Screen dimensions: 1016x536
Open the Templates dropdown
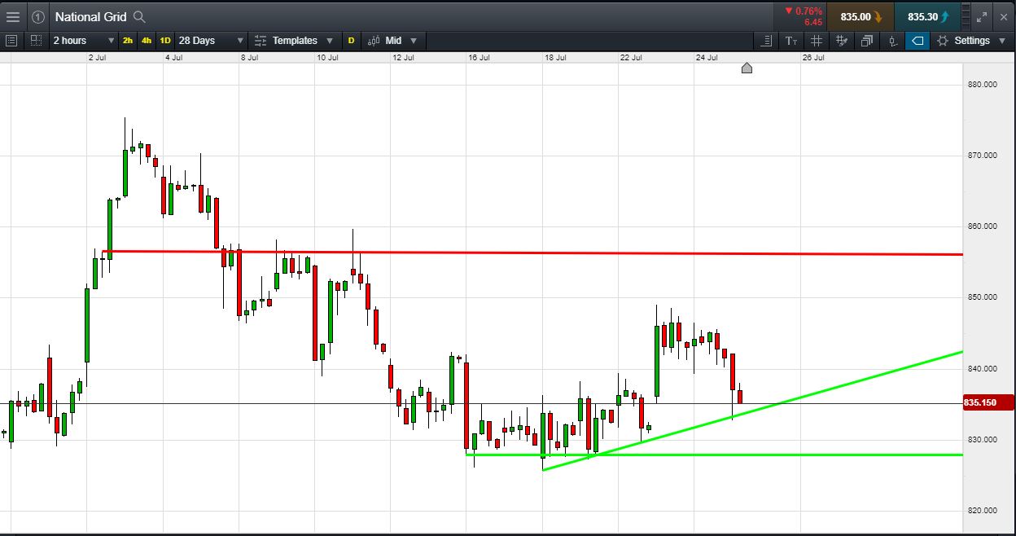click(293, 40)
